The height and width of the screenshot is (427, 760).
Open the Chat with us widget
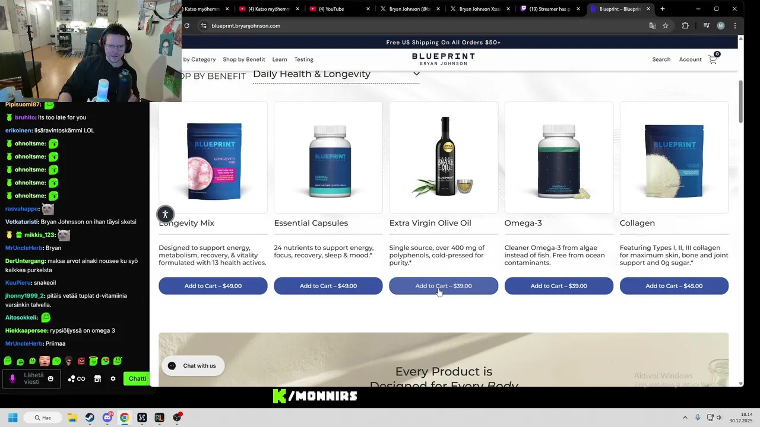click(x=193, y=366)
